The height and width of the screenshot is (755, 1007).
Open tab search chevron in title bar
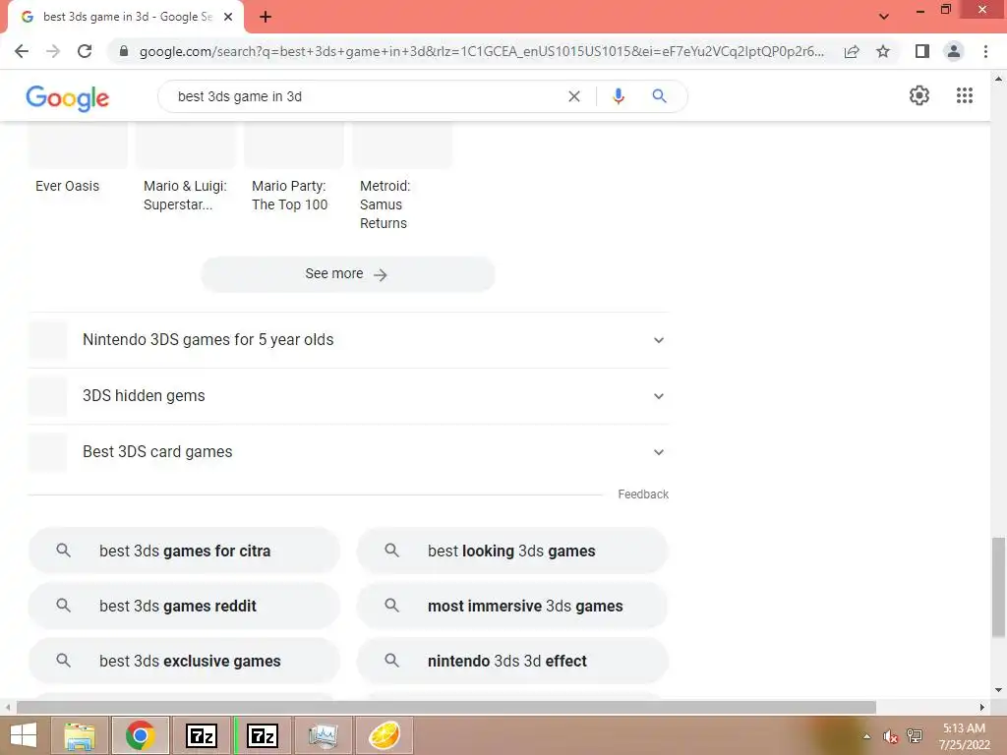pos(884,17)
